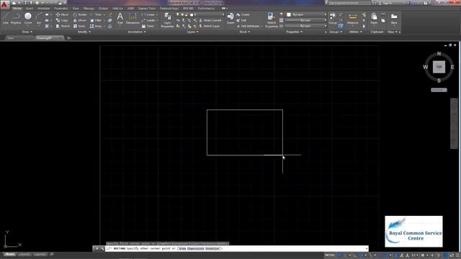Activate the Stretch command
The width and height of the screenshot is (461, 259).
pos(63,26)
